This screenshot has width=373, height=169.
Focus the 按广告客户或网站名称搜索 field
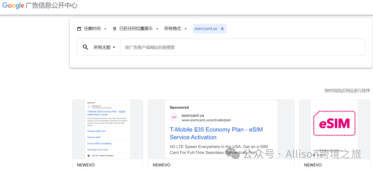(242, 47)
